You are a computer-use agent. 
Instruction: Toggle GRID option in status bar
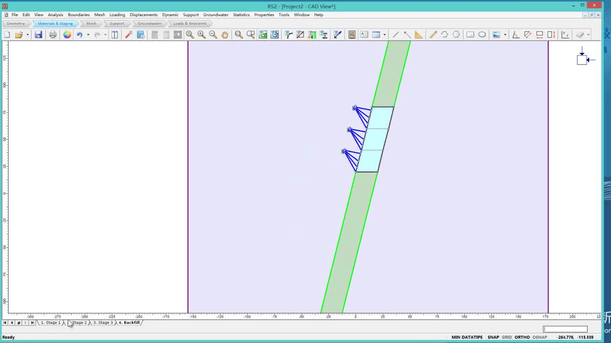[x=507, y=337]
